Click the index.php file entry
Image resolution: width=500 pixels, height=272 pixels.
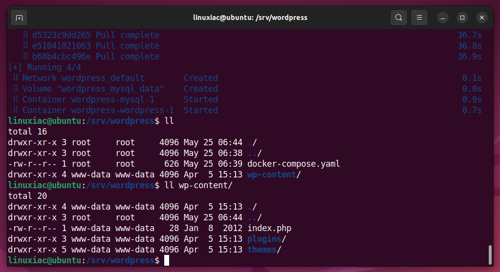[269, 228]
